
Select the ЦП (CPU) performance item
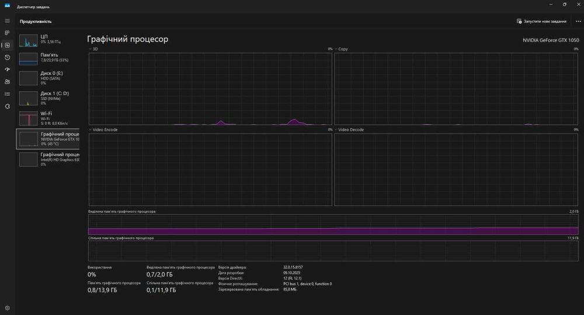coord(49,40)
